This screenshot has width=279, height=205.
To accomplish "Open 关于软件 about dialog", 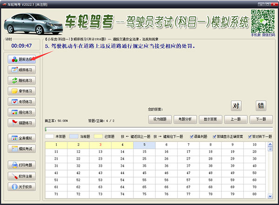I will (x=22, y=187).
